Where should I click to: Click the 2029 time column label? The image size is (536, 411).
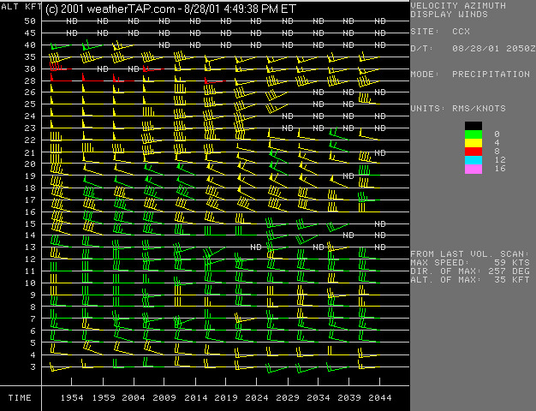[x=288, y=398]
